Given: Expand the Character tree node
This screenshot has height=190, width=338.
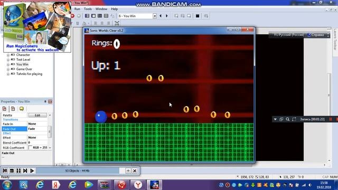Looking at the screenshot, I should (8, 55).
